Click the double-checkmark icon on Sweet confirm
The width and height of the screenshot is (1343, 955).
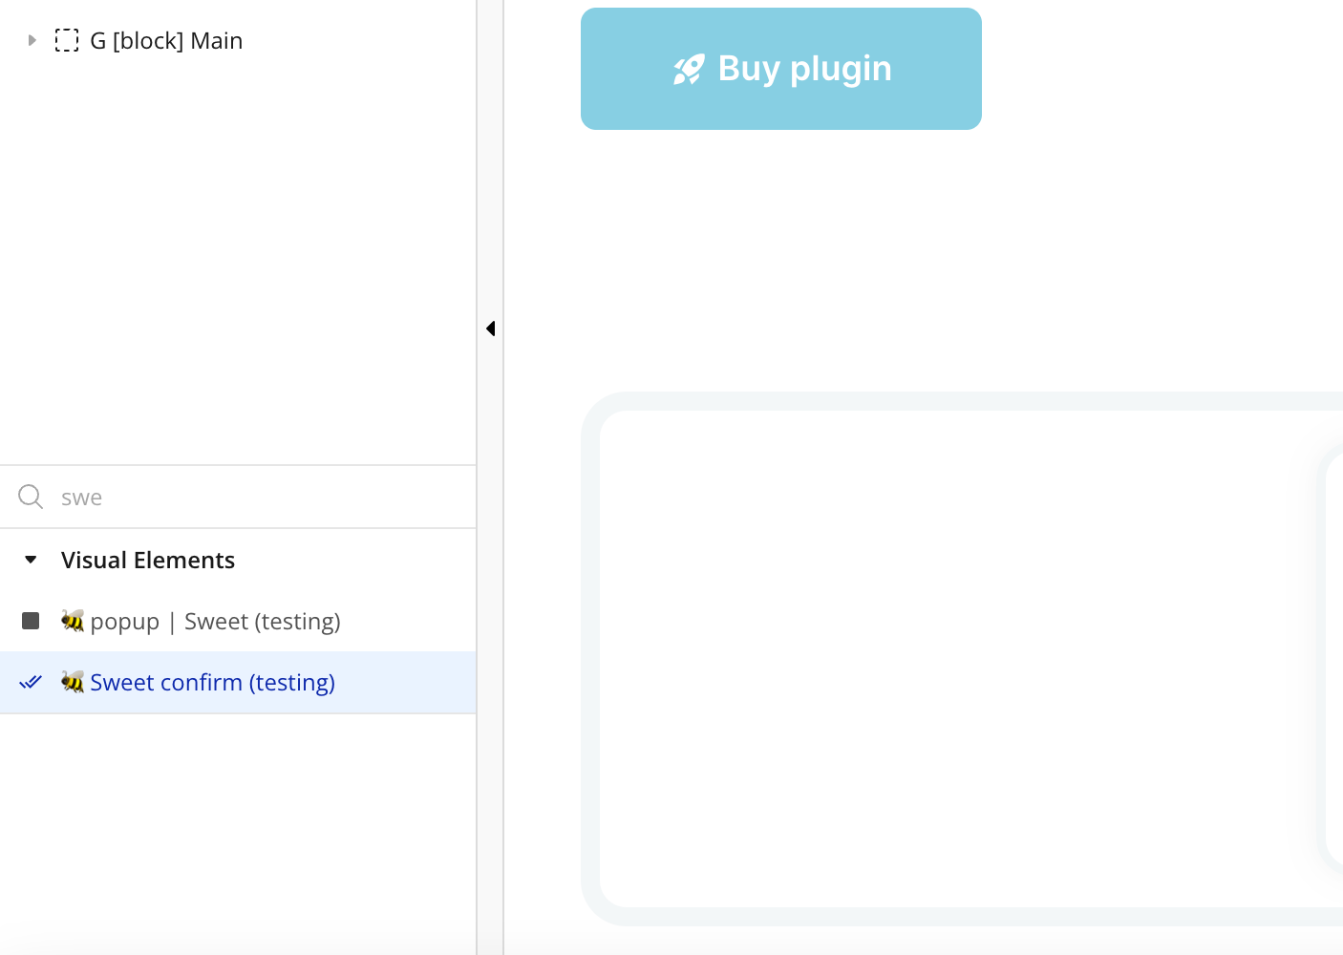31,682
